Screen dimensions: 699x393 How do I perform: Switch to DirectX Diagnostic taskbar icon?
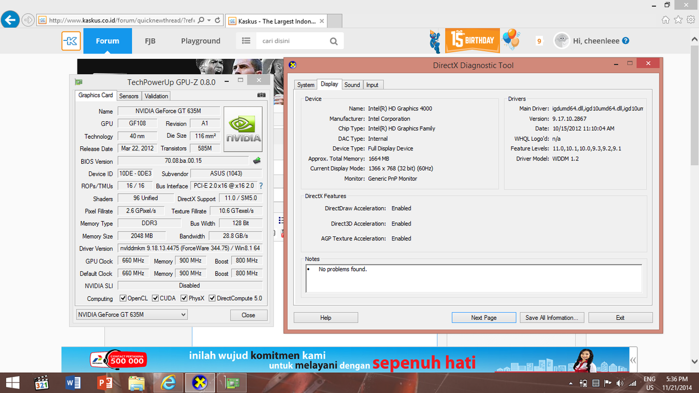pos(200,383)
